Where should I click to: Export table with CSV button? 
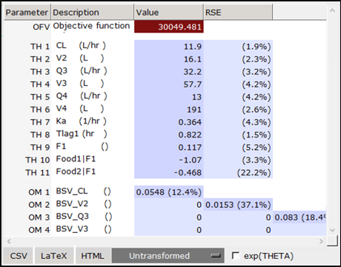click(x=19, y=256)
